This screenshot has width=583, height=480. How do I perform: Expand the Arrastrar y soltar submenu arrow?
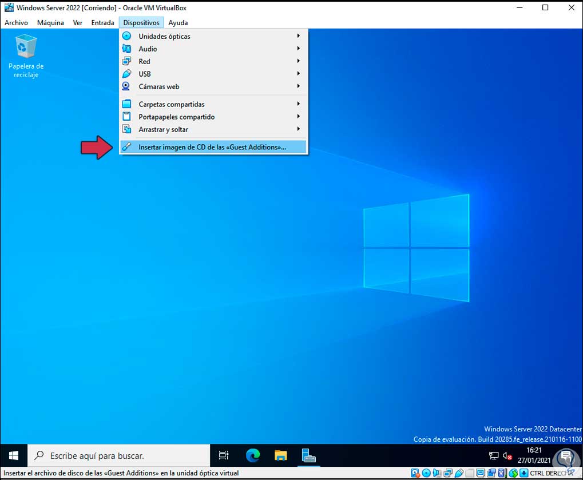[298, 129]
